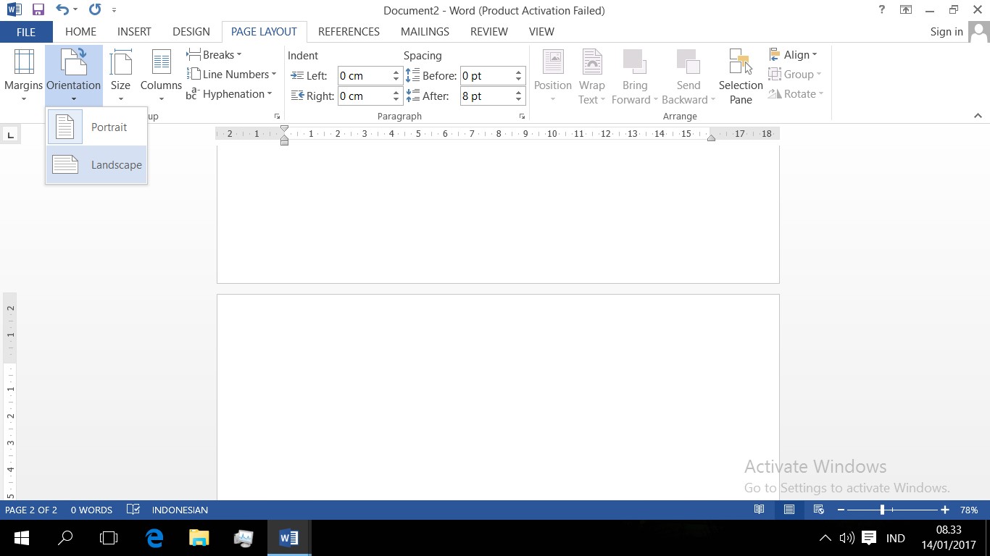Click the Right indent field

(365, 96)
